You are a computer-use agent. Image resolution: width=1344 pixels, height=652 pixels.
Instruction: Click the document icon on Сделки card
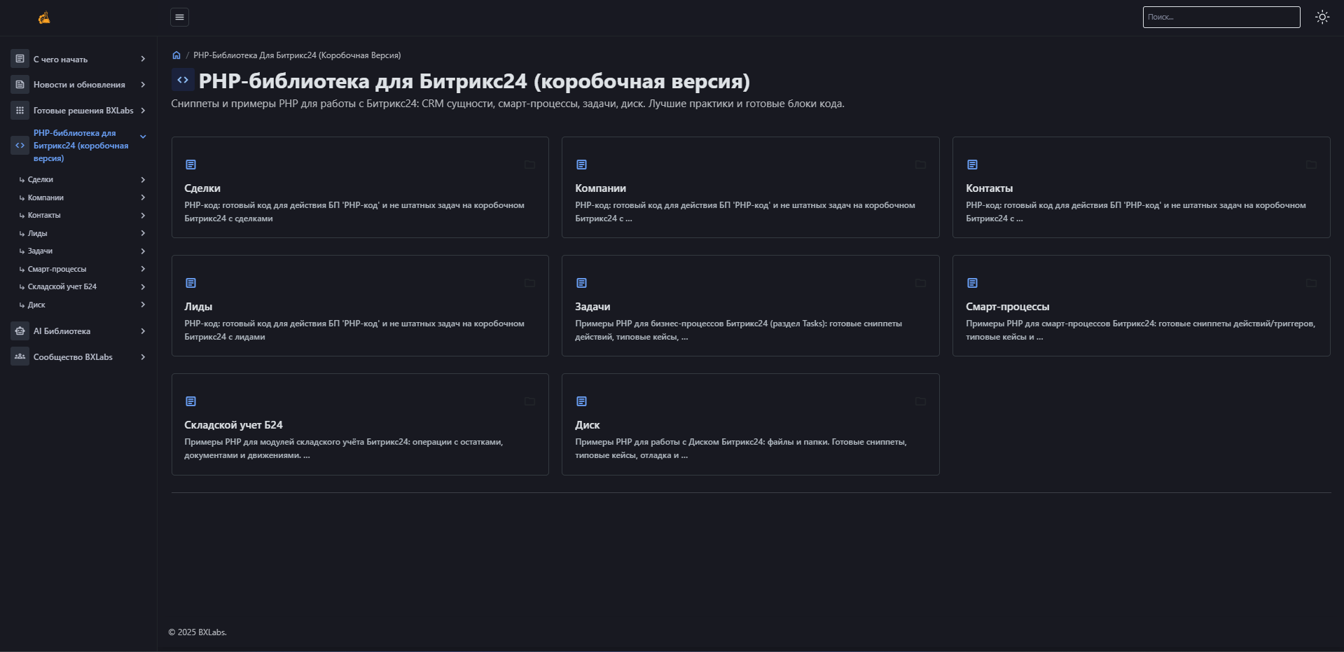click(x=190, y=165)
